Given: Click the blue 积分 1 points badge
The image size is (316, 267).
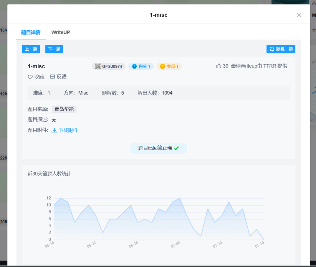Looking at the screenshot, I should pos(141,66).
